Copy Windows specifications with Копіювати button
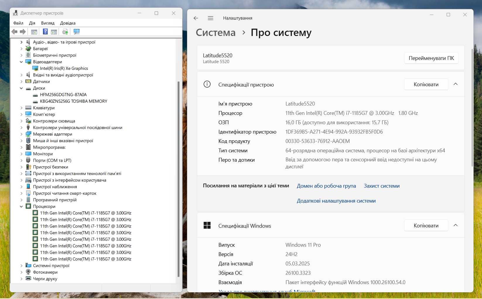 426,226
